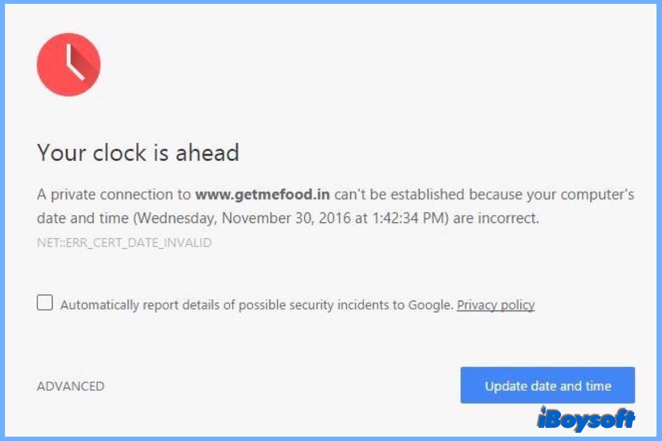Enable automatic reporting of security incidents checkbox

tap(45, 303)
